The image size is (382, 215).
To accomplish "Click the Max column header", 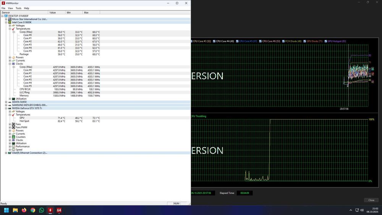I will 91,13.
